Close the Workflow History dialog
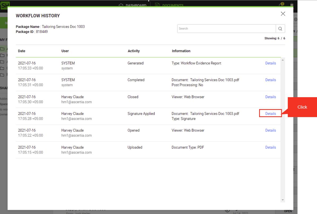This screenshot has width=317, height=214. coord(283,14)
